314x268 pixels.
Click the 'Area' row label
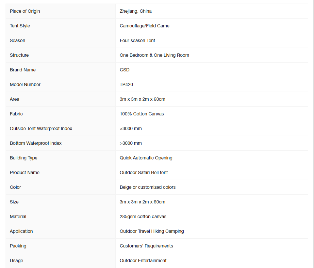coord(14,99)
